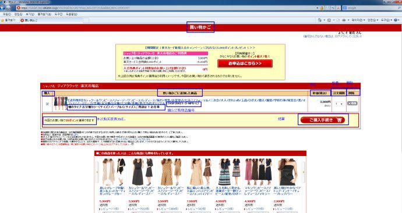Viewport: 402px width, 213px height.
Task: Click the security lock icon in address bar
Action: (322, 8)
